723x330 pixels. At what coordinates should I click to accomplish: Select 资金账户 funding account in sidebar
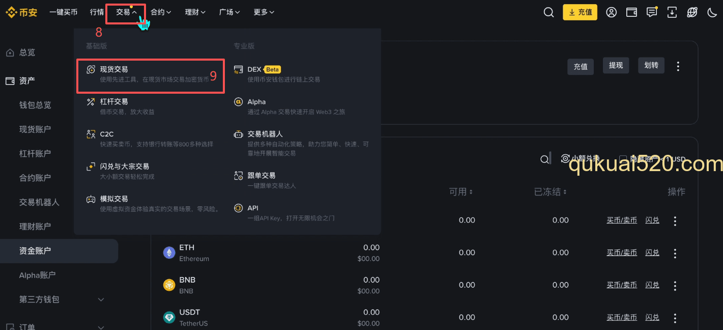tap(59, 251)
